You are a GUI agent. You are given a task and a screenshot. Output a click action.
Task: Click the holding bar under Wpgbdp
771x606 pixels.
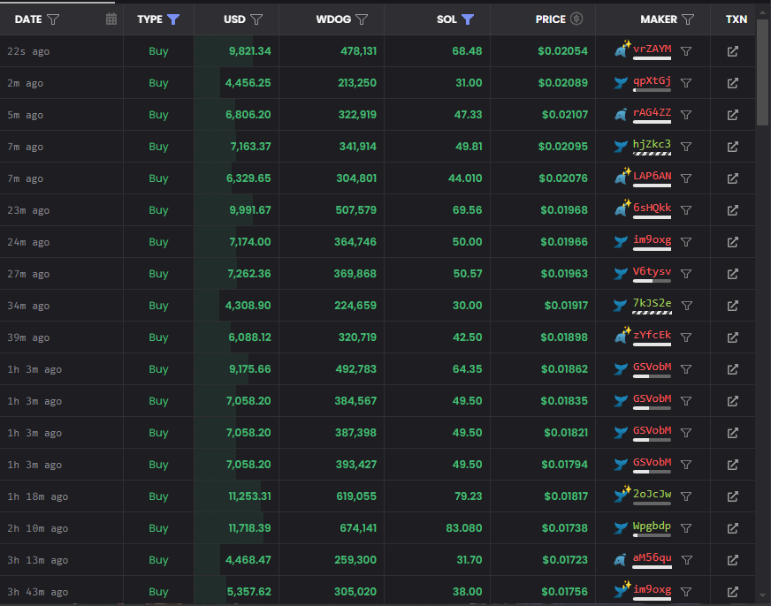click(652, 535)
